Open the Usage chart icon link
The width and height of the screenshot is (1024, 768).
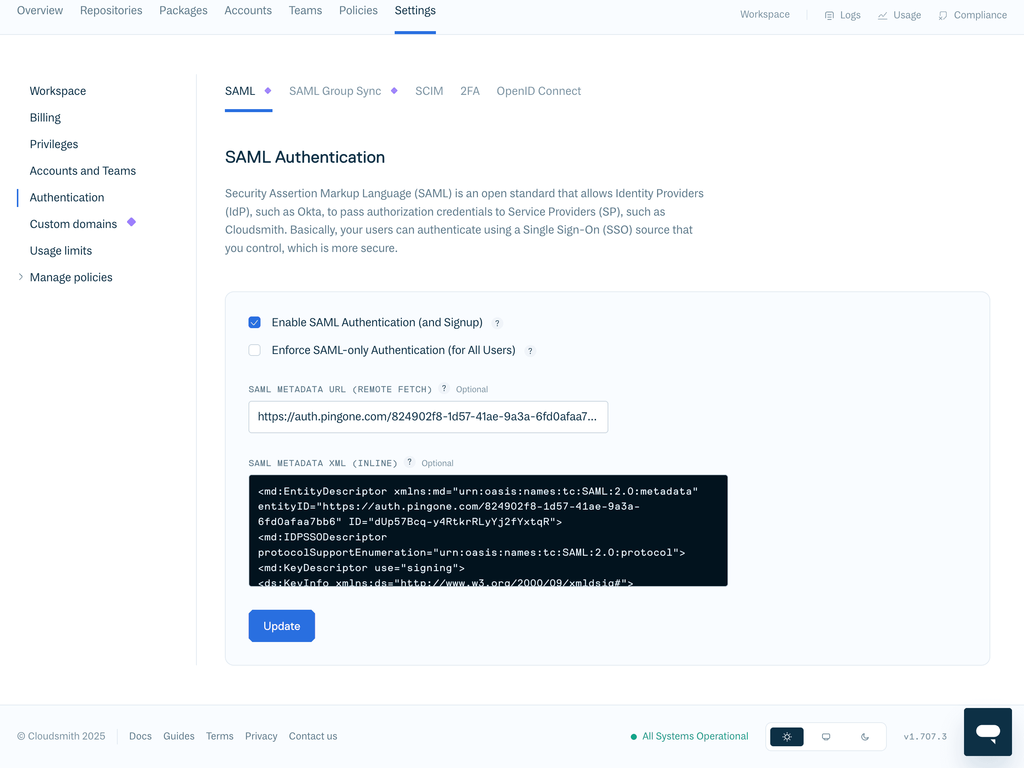click(x=882, y=15)
